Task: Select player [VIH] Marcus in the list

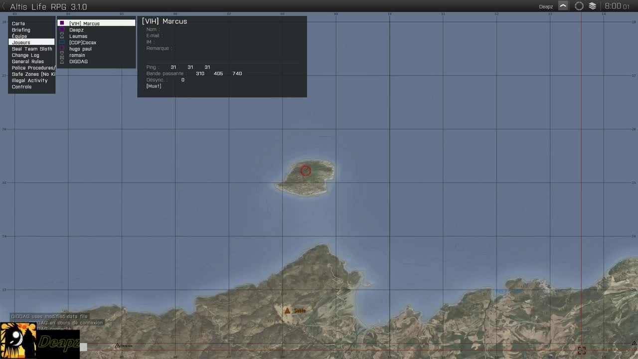Action: [x=97, y=23]
